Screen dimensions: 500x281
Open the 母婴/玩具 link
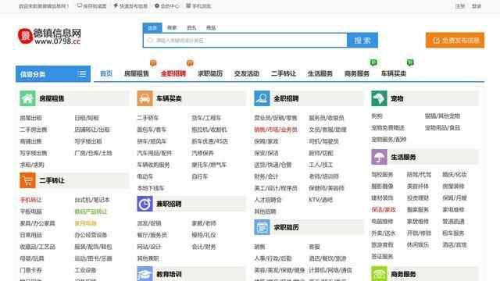point(32,258)
